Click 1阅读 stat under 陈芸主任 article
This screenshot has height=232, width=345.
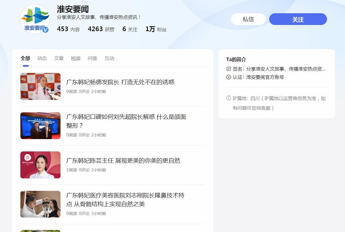click(71, 170)
